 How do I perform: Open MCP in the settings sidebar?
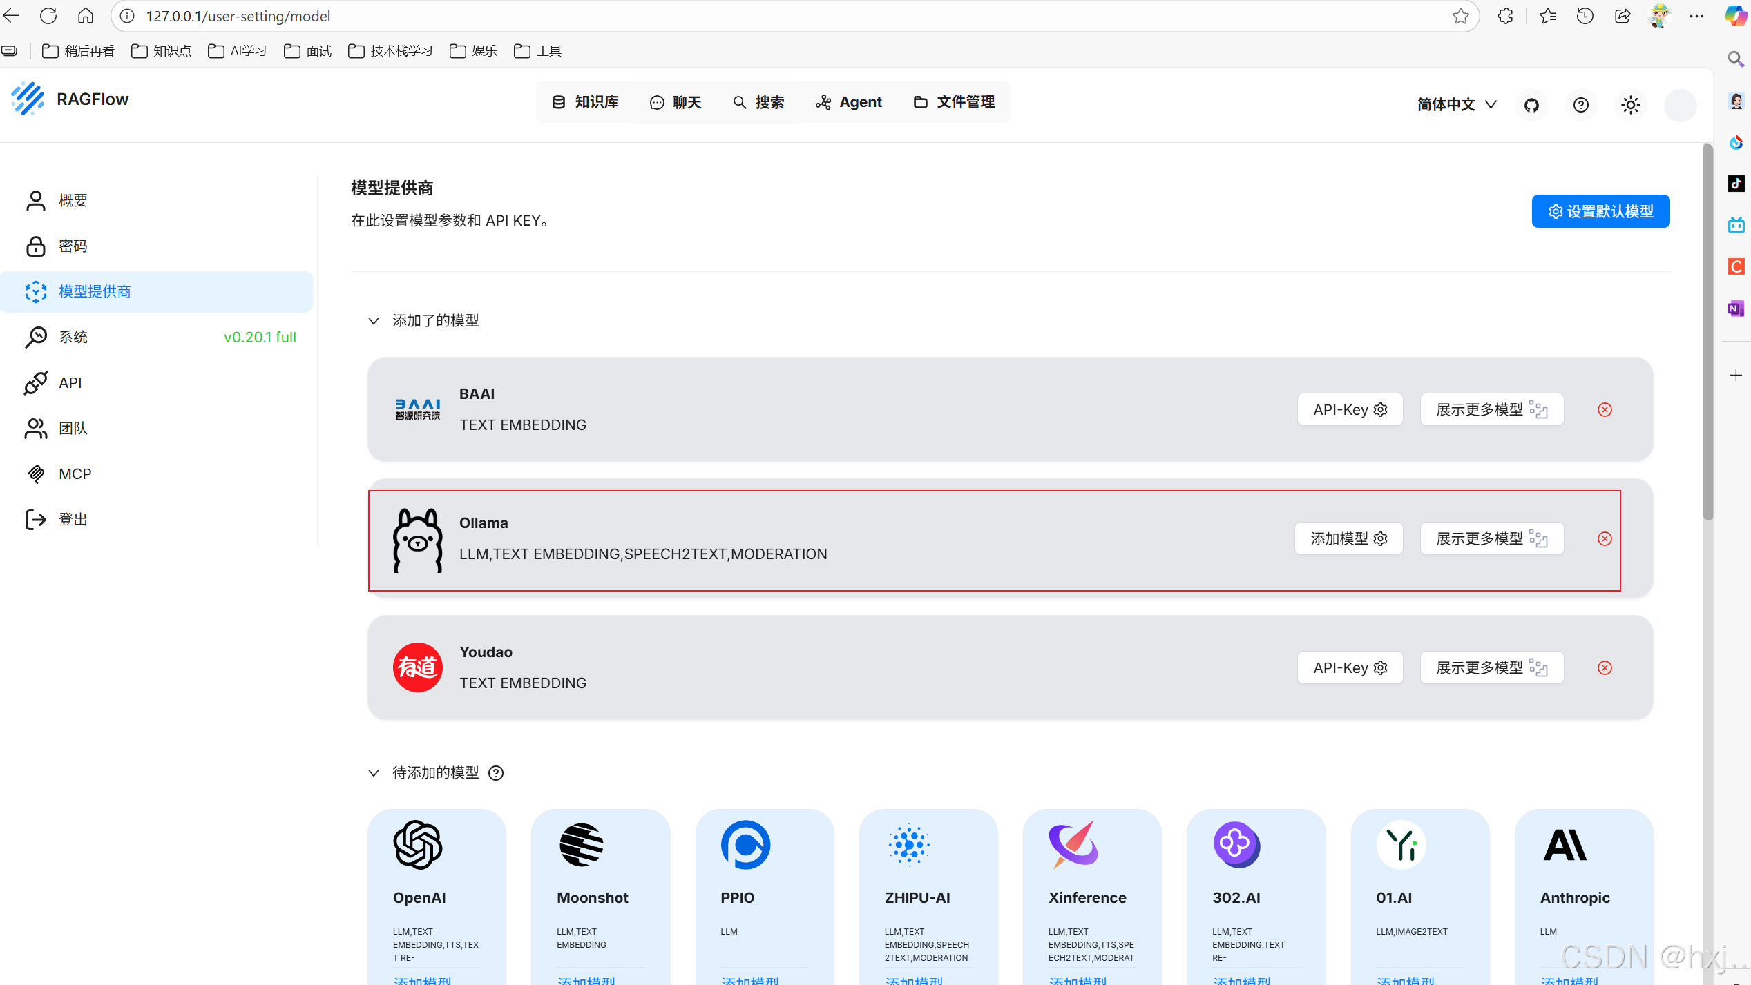tap(156, 474)
